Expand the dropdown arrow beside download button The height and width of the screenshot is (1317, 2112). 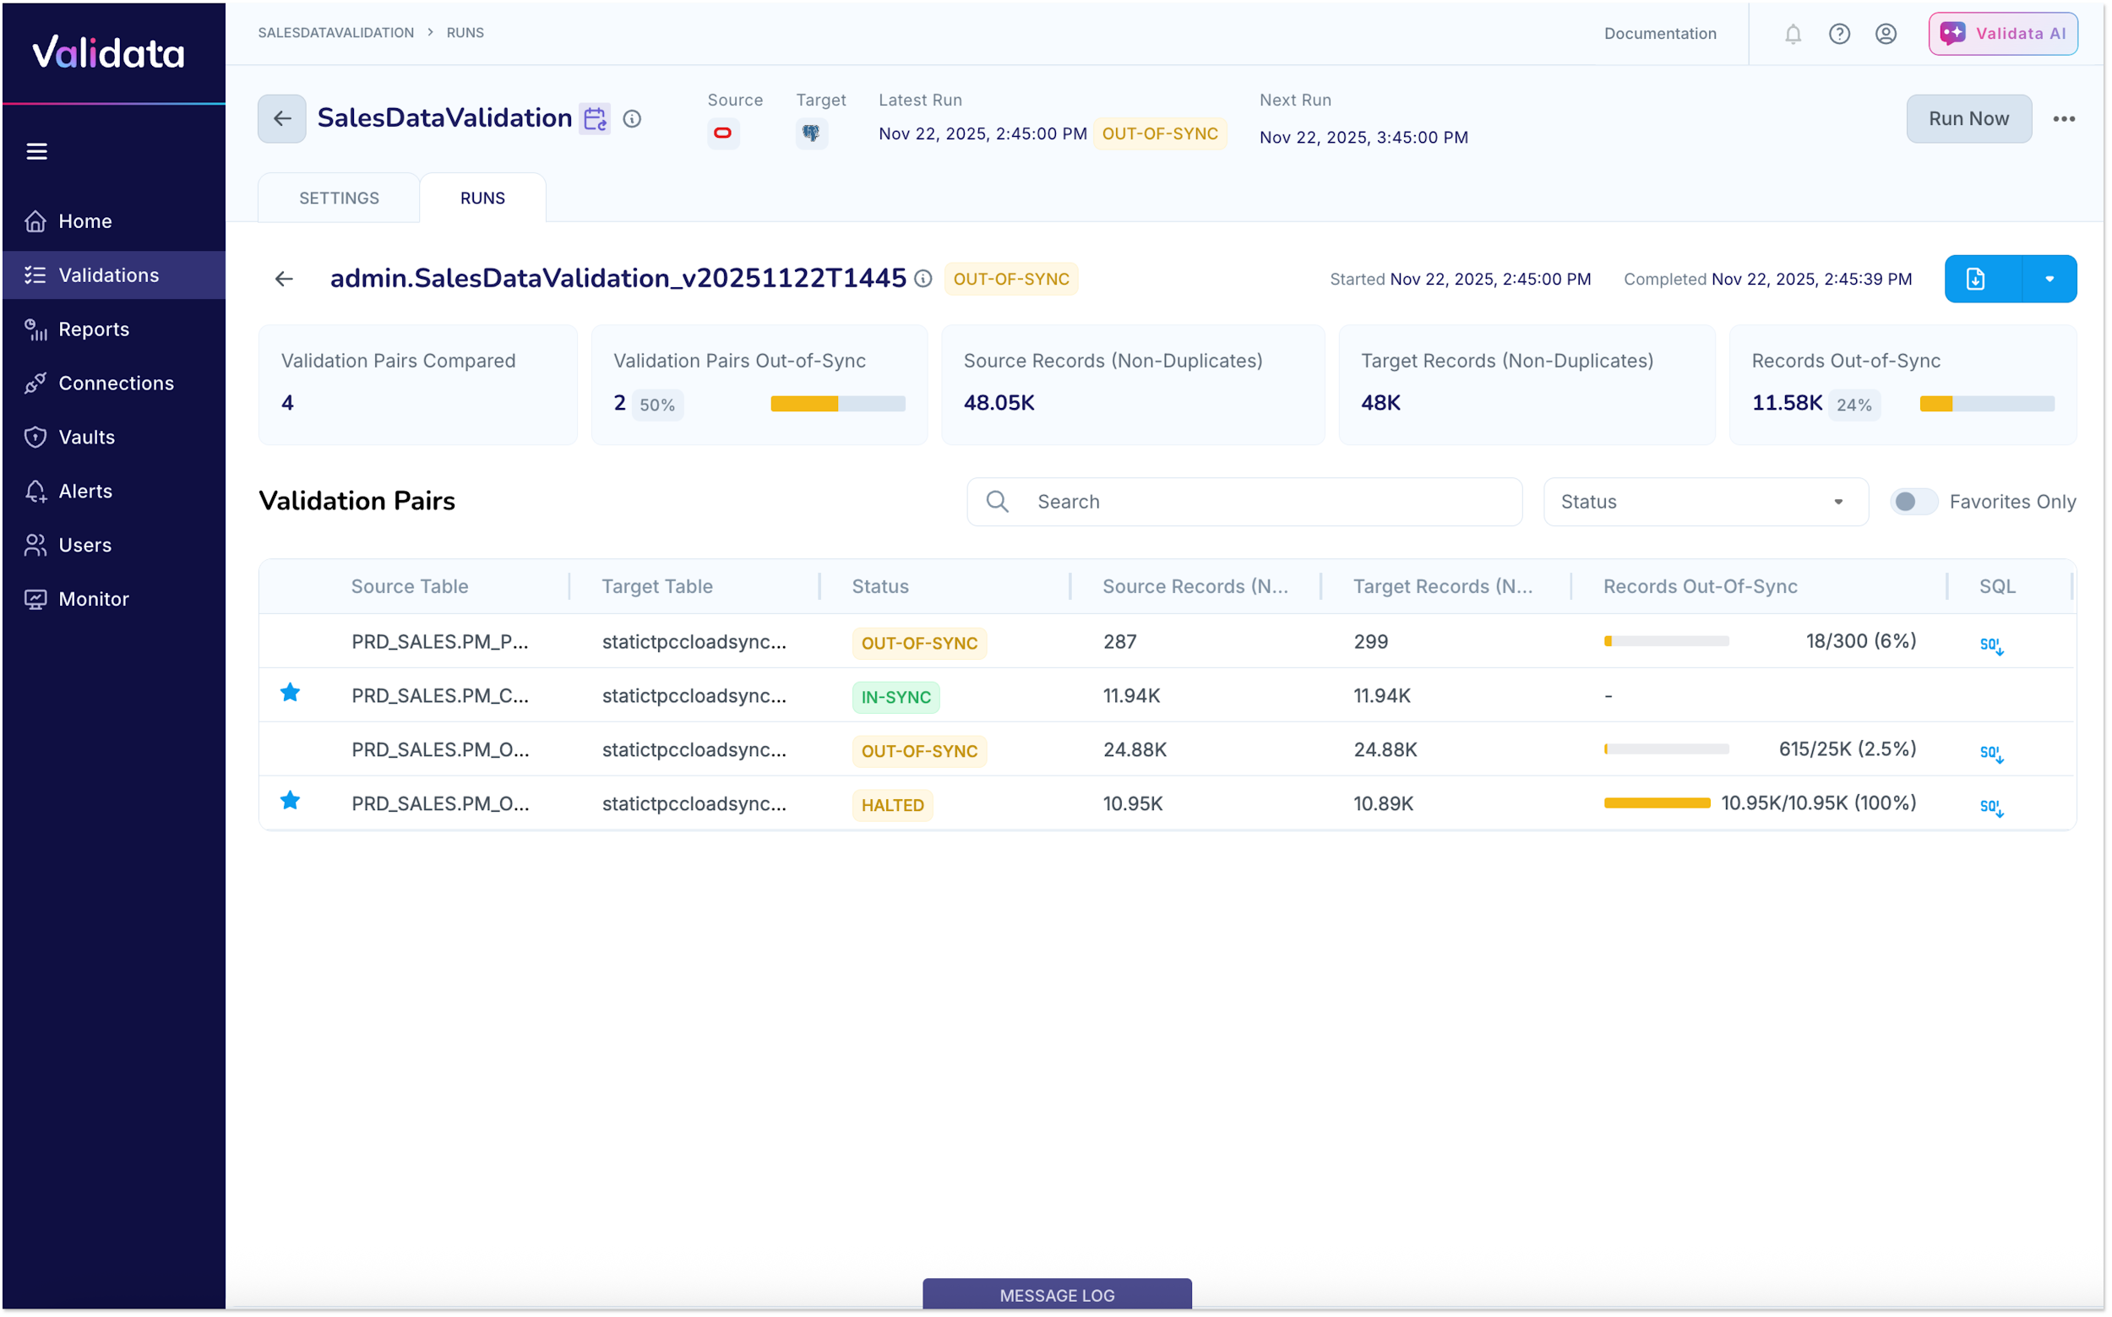[2049, 279]
